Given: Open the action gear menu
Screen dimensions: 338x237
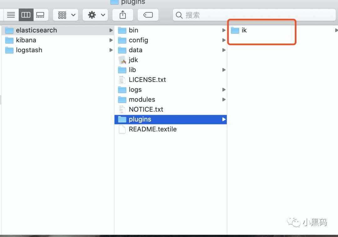Looking at the screenshot, I should (x=95, y=15).
